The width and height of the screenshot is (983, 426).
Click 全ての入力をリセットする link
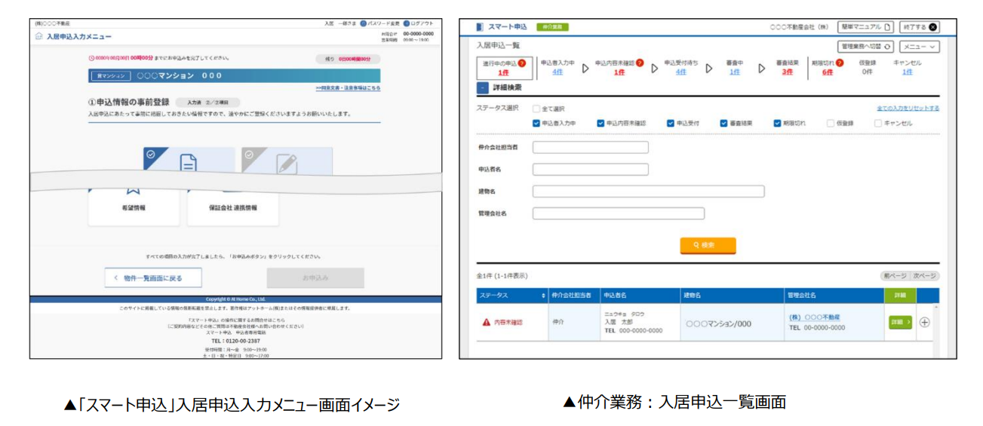(x=908, y=109)
